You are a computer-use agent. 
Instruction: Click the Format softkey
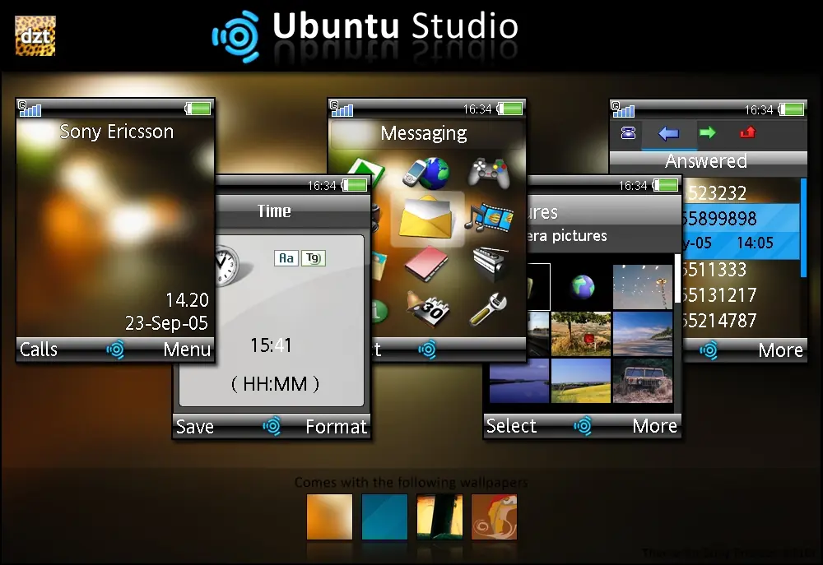pyautogui.click(x=336, y=427)
